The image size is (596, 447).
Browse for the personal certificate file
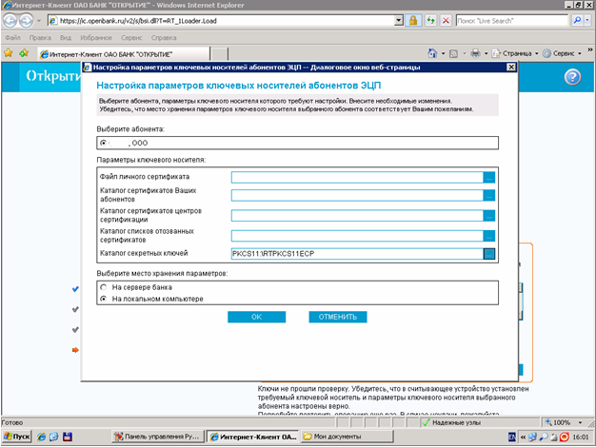[489, 177]
